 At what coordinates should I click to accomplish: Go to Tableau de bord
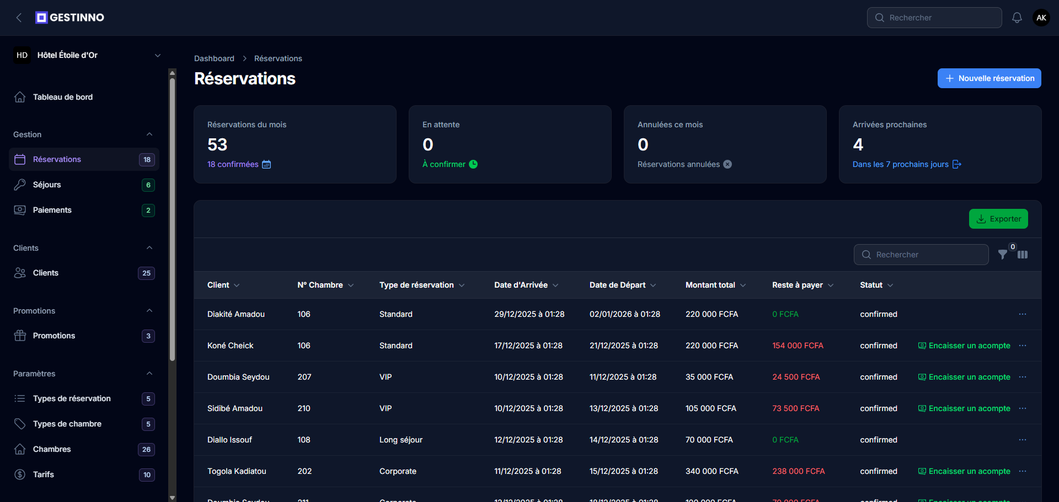click(84, 97)
